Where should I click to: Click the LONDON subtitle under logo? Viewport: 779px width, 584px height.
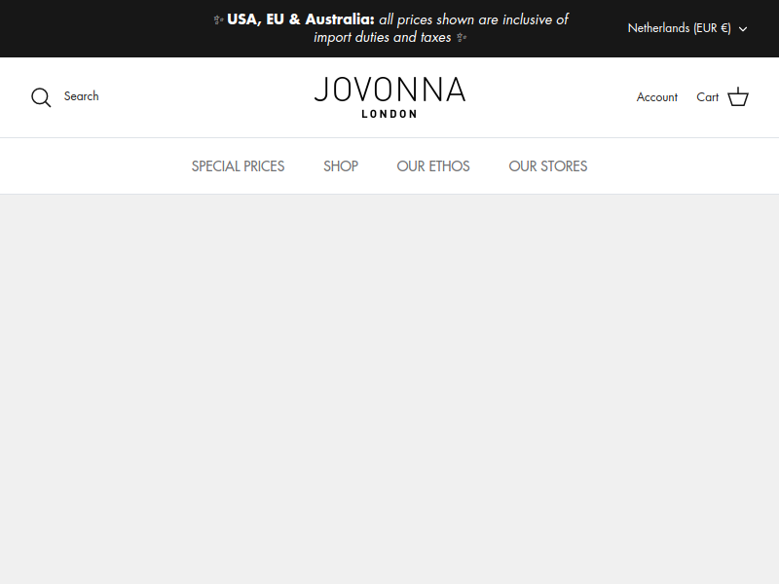click(389, 114)
